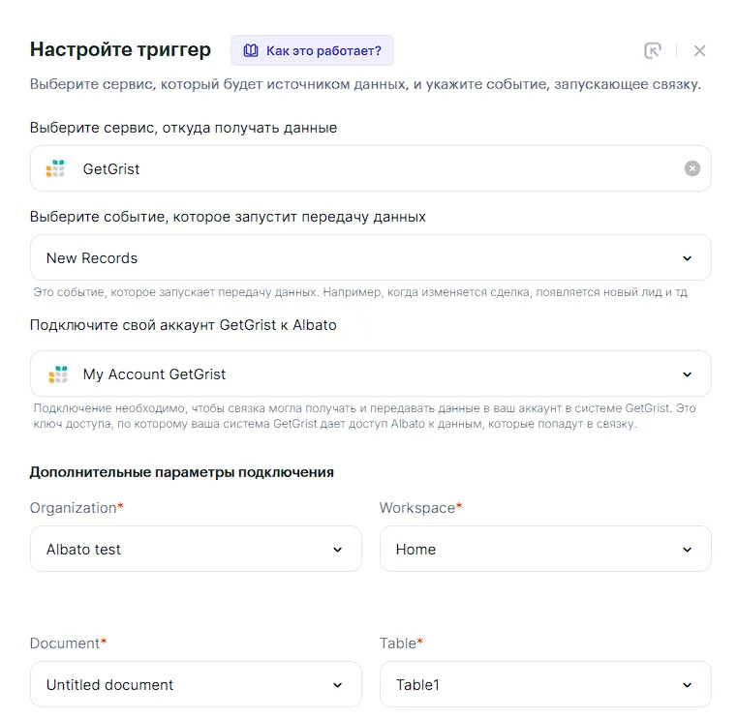738x718 pixels.
Task: Open the 'Как это работает?' help button
Action: pos(312,50)
